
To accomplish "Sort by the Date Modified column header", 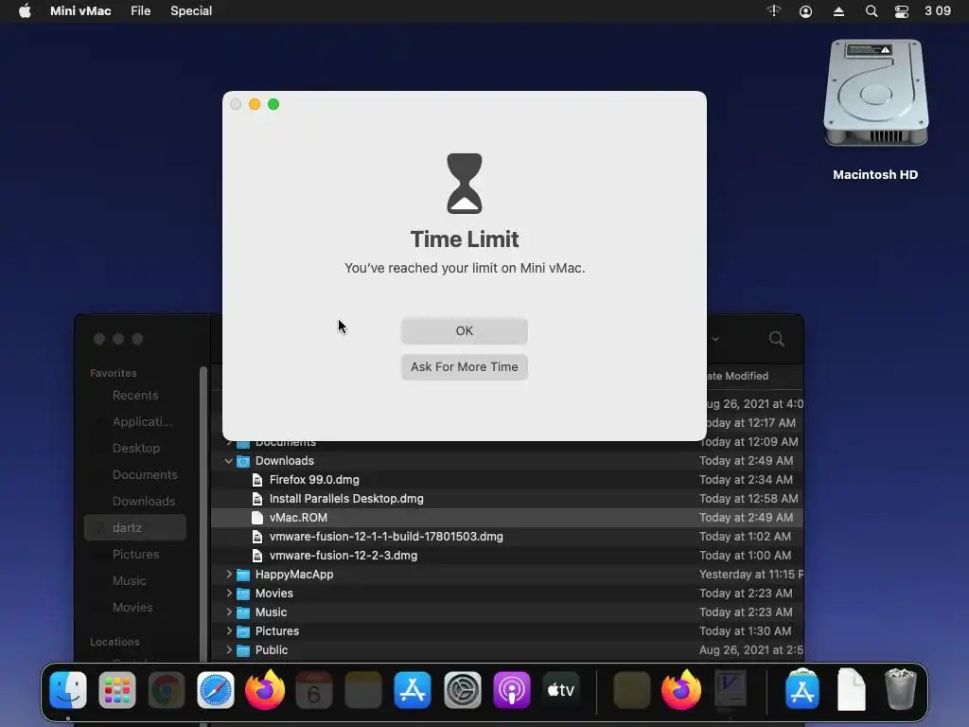I will (x=738, y=376).
